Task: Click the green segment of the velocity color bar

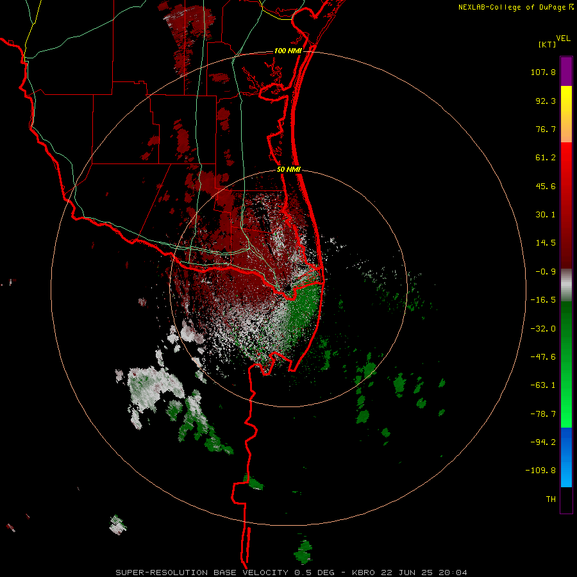Action: click(566, 364)
